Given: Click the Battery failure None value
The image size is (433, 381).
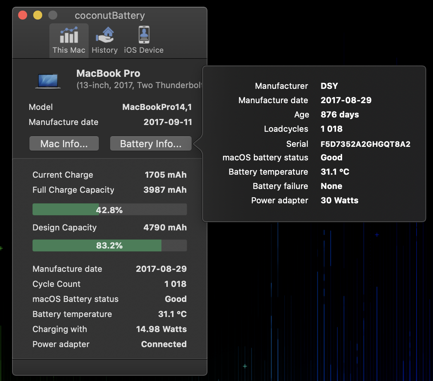Looking at the screenshot, I should (x=332, y=186).
